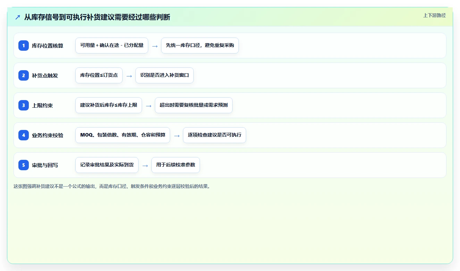This screenshot has height=271, width=460.
Task: Select step badge number 4
Action: tap(24, 135)
